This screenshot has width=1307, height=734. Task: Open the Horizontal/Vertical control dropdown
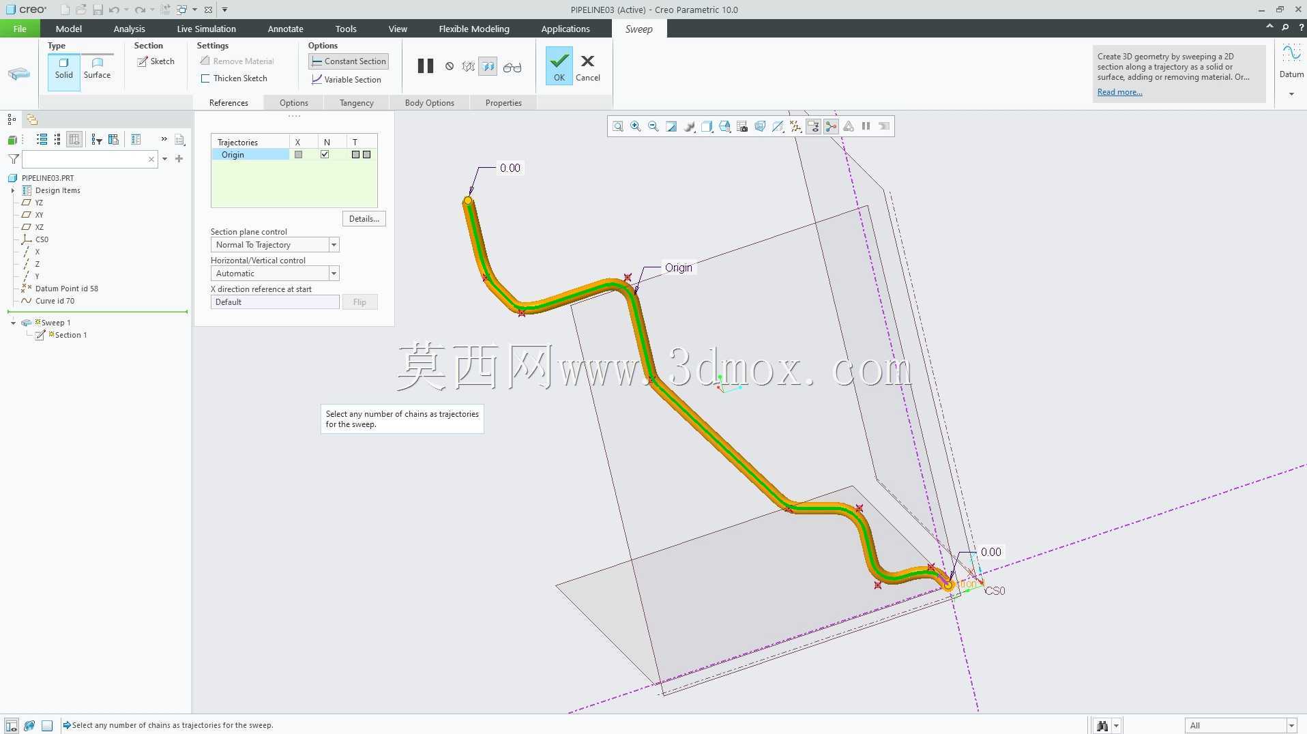[334, 274]
